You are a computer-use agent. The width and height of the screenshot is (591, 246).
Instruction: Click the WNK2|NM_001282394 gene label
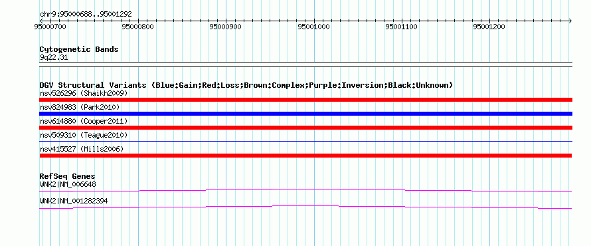point(74,201)
